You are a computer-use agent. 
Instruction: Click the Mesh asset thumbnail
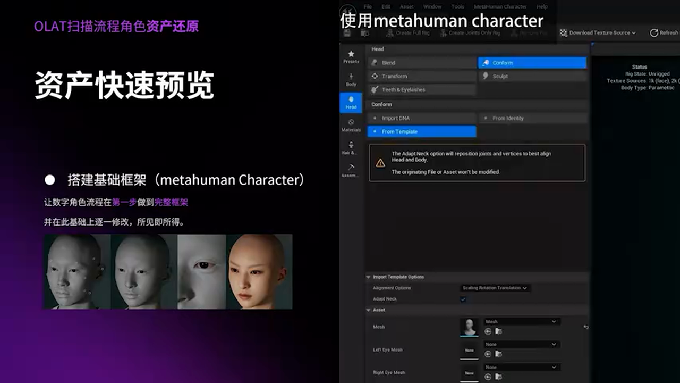469,327
